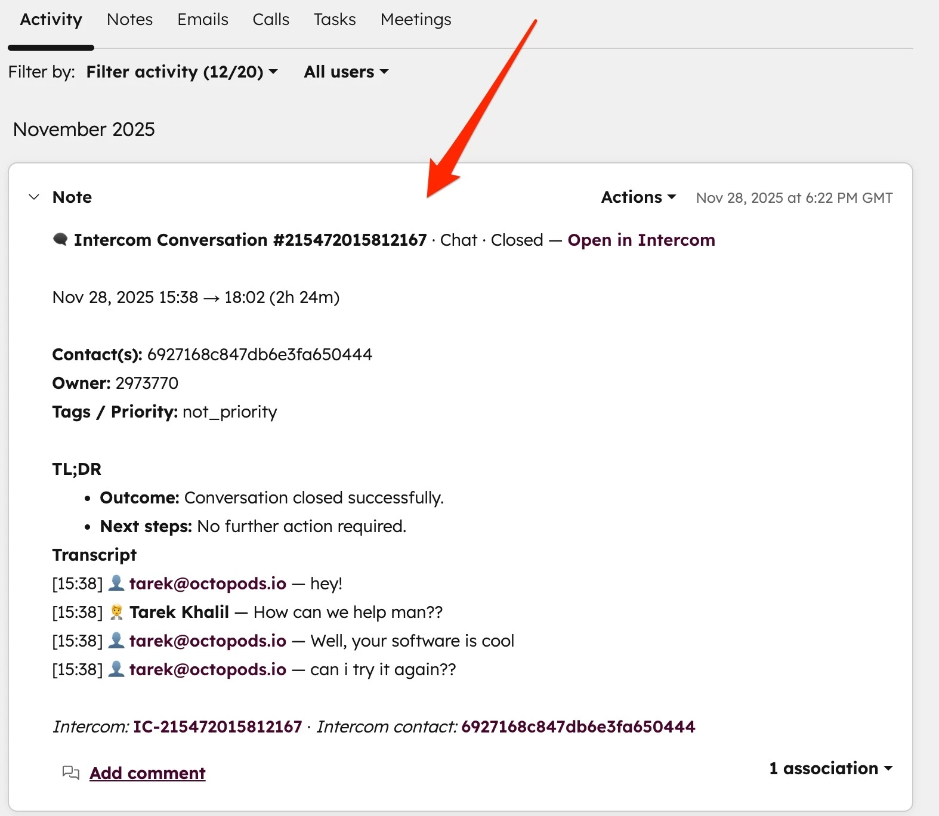Switch to the Meetings tab
The image size is (939, 816).
click(x=416, y=20)
